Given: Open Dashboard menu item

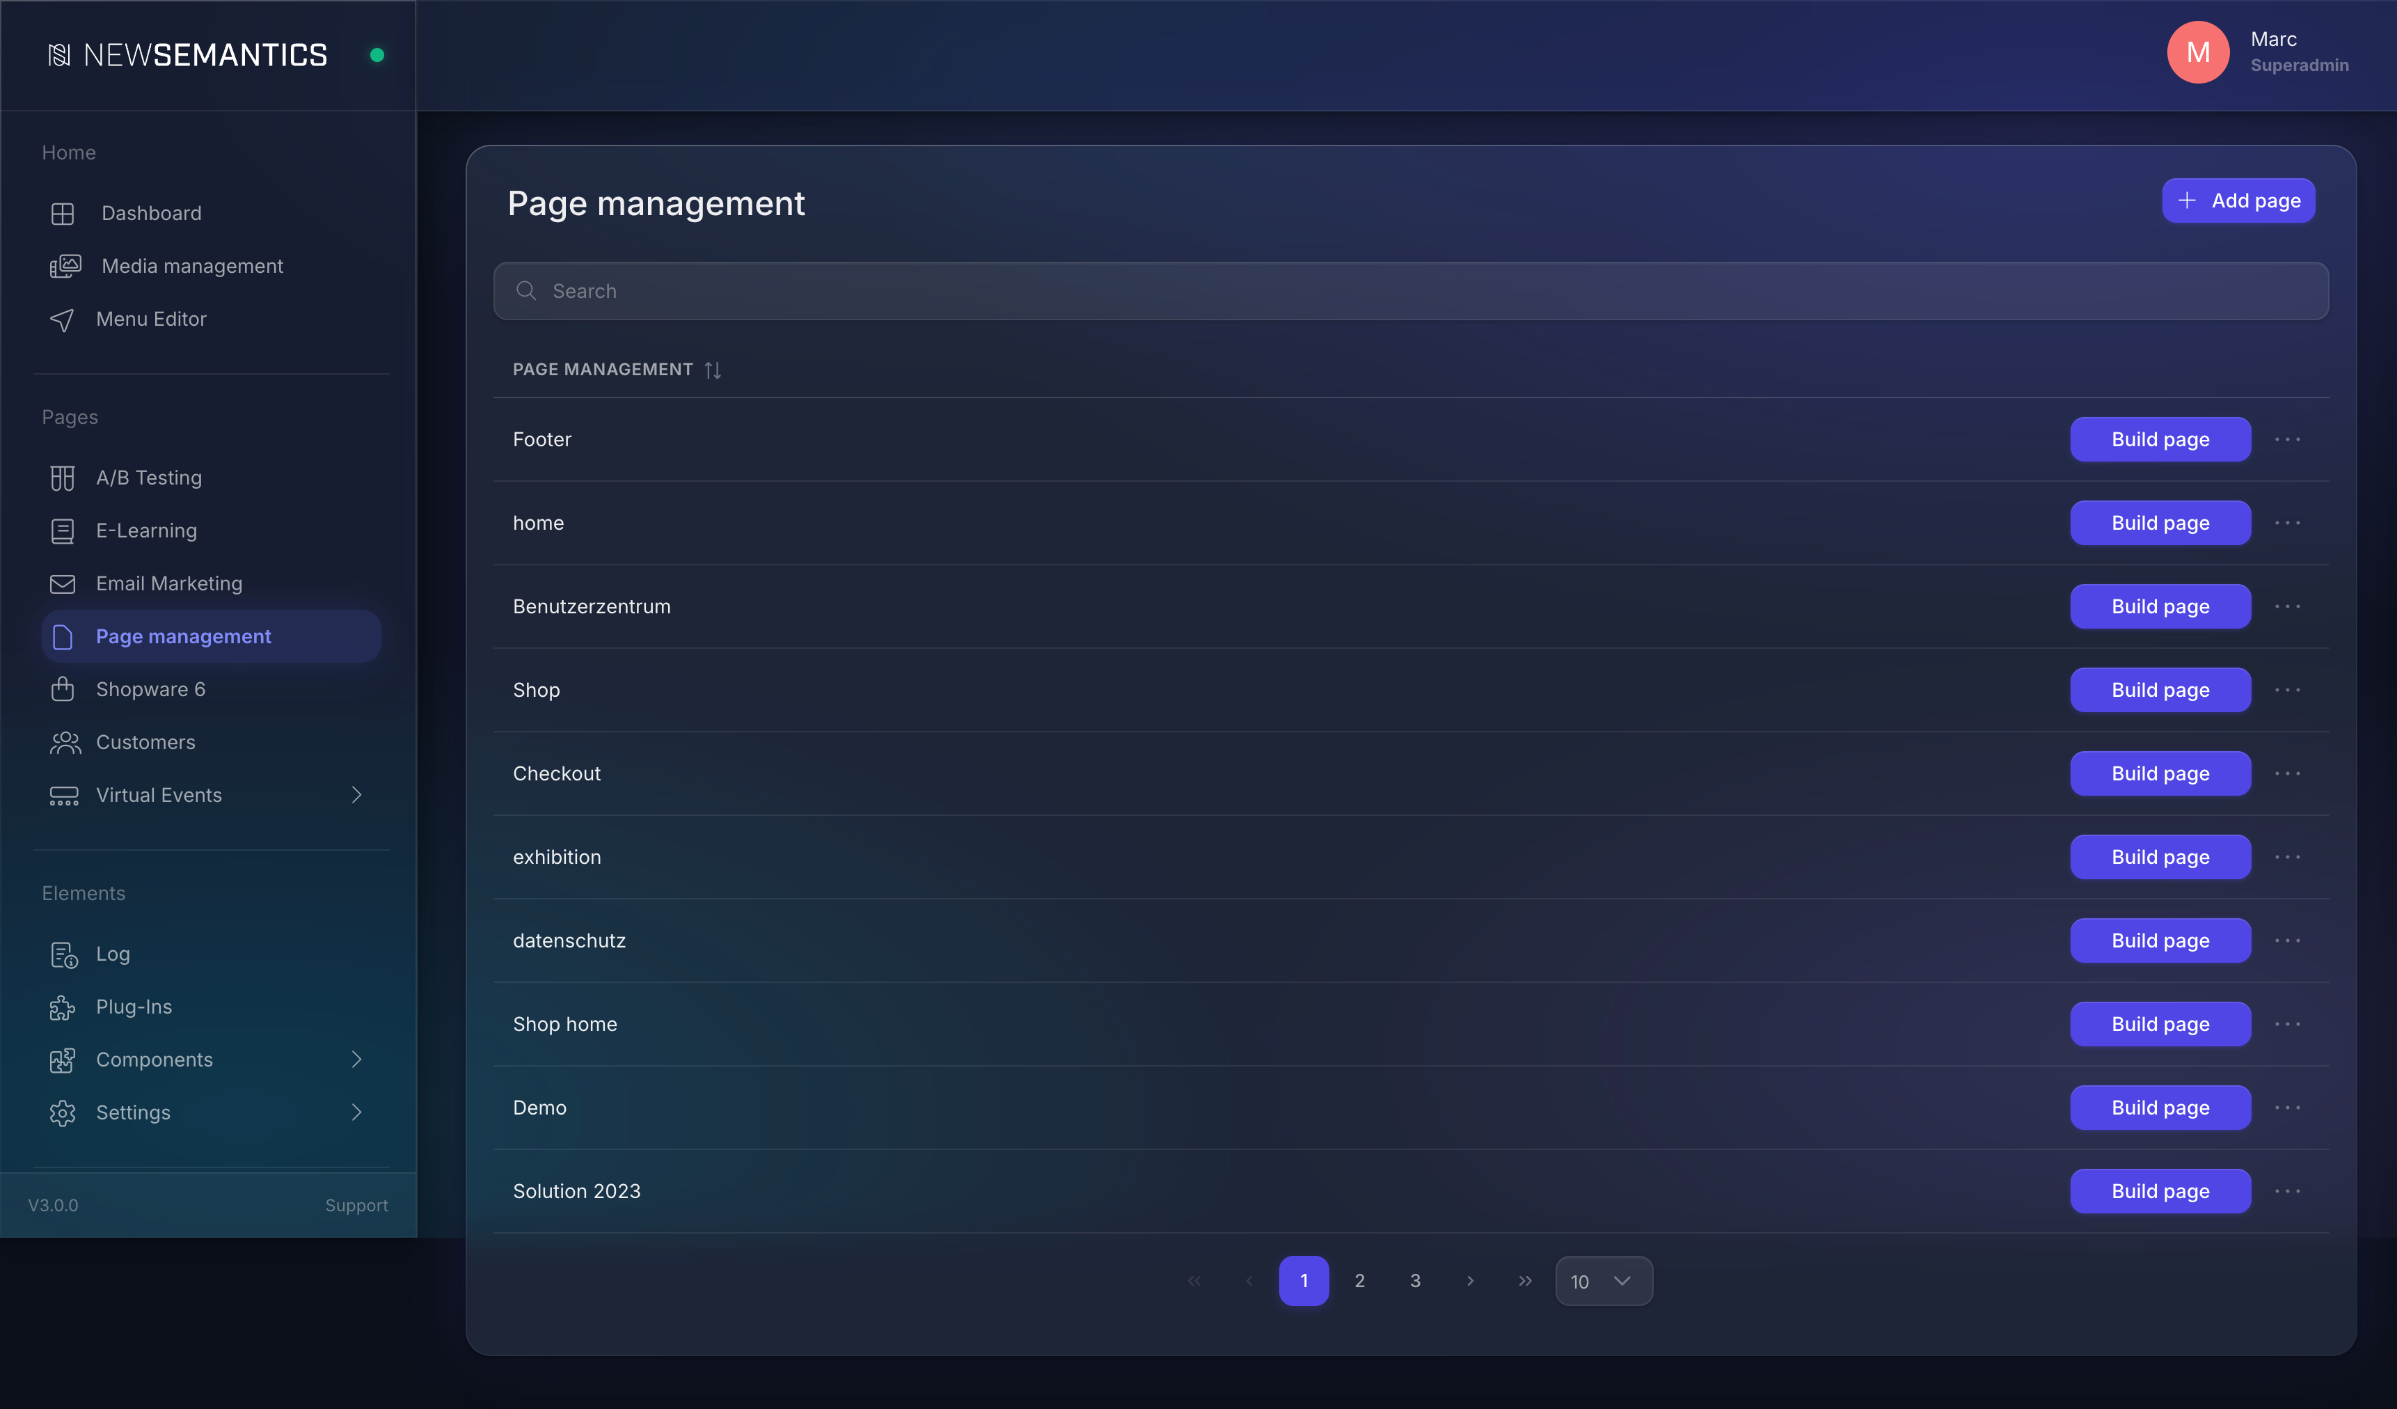Looking at the screenshot, I should (x=211, y=214).
